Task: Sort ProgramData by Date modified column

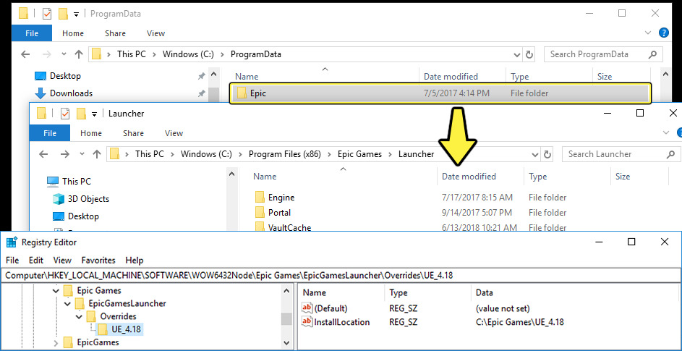Action: pos(451,77)
